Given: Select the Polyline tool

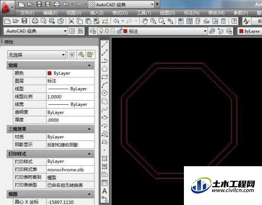Looking at the screenshot, I should [105, 60].
